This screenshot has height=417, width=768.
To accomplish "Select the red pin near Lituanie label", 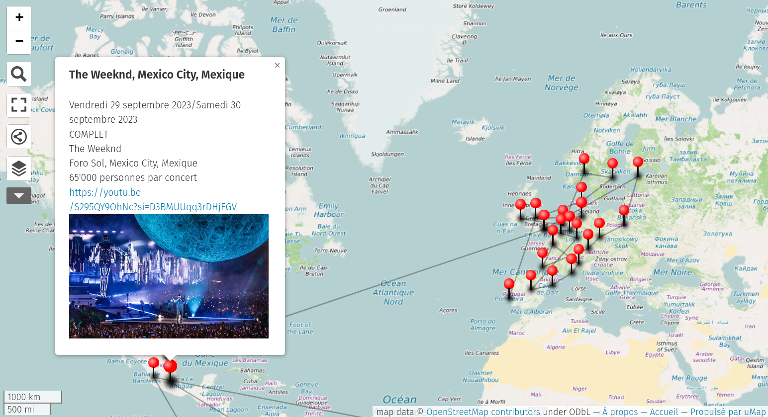I will pyautogui.click(x=624, y=211).
